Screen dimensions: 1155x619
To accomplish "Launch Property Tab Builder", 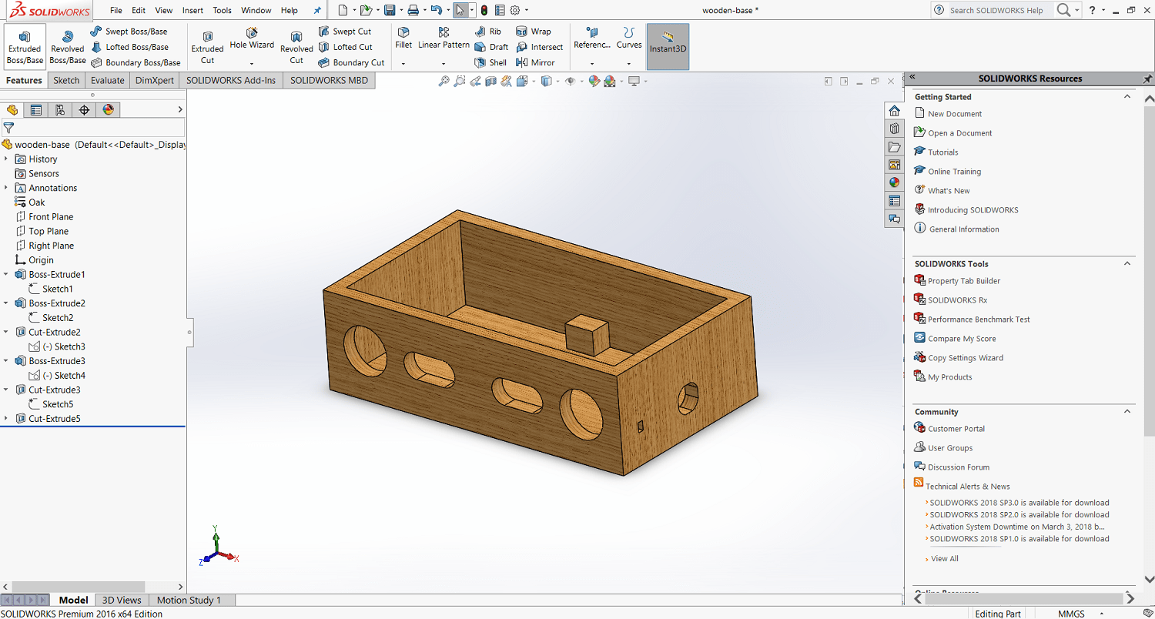I will pyautogui.click(x=964, y=281).
